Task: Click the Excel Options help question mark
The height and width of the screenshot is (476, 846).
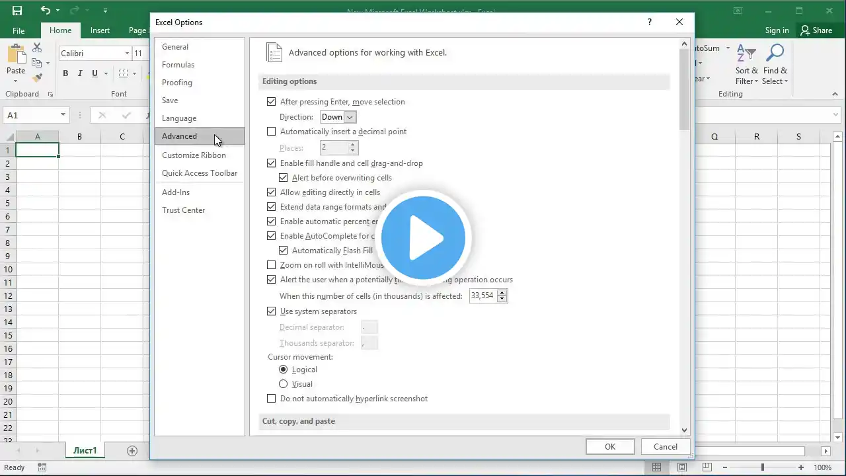Action: click(x=650, y=22)
